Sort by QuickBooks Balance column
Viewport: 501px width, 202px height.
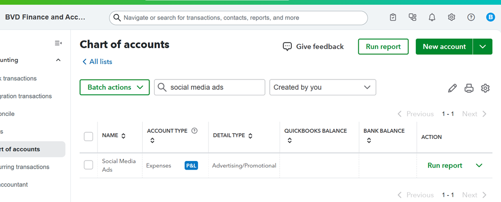(289, 140)
